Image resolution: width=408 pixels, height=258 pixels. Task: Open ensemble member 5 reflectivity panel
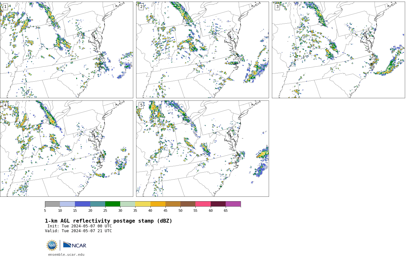(202, 149)
